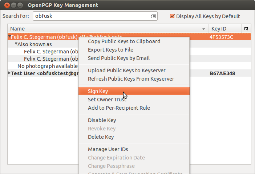Collapse the Also known as section
The image size is (255, 174).
click(16, 44)
